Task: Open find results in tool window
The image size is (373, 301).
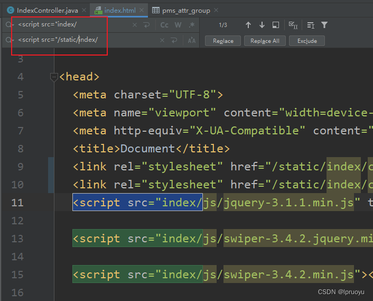Action: coord(311,25)
